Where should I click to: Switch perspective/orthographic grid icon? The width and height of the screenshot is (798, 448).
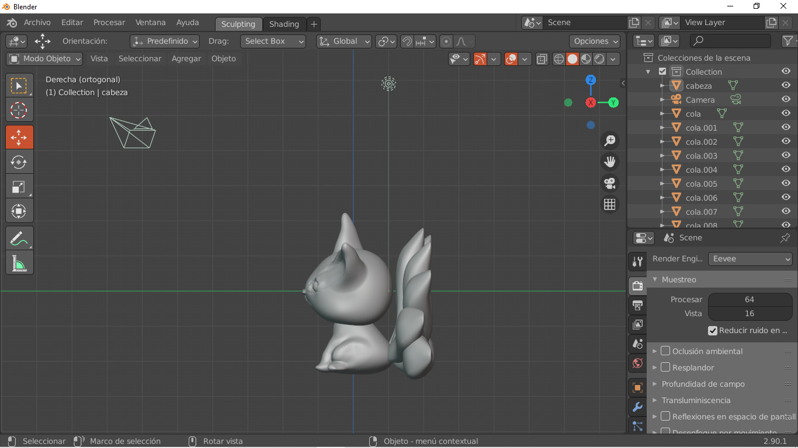pyautogui.click(x=610, y=204)
